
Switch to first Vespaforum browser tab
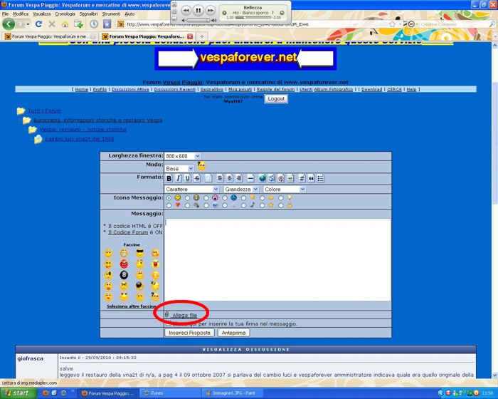click(49, 36)
